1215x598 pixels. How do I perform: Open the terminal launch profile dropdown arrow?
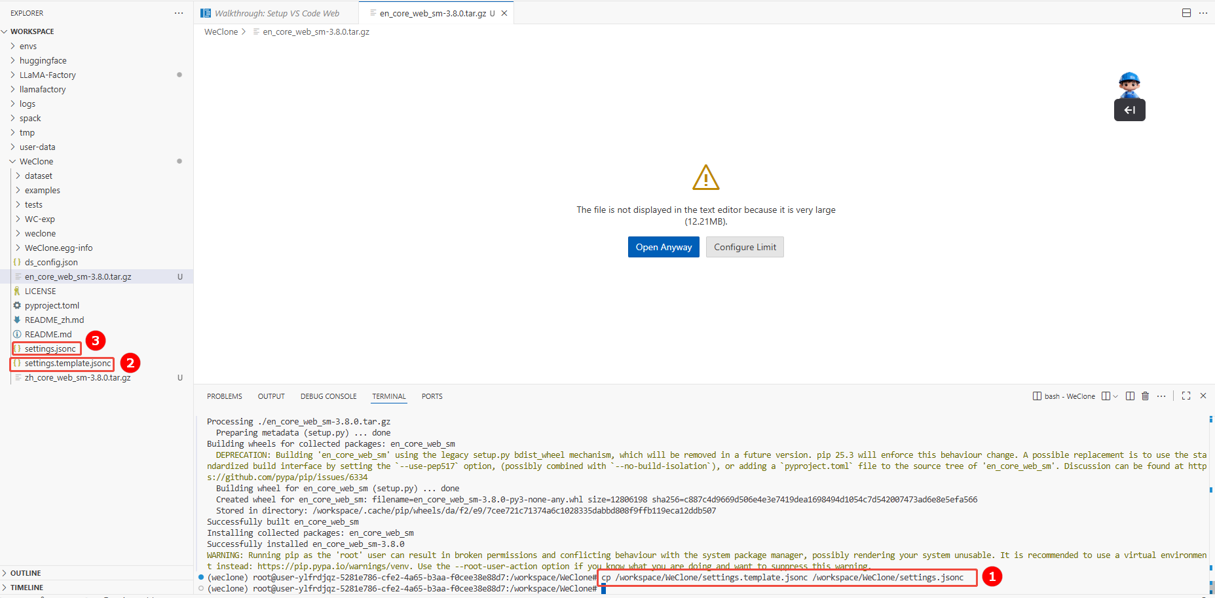click(1115, 396)
